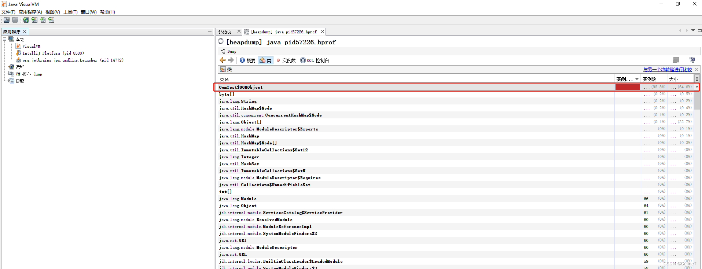Click the Java cup icon for jps Launcher

pyautogui.click(x=18, y=60)
